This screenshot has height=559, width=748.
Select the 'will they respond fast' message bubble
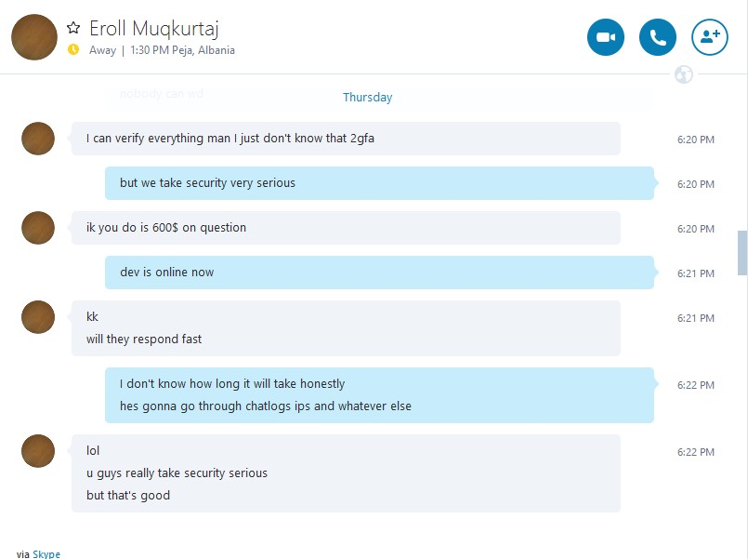coord(346,328)
